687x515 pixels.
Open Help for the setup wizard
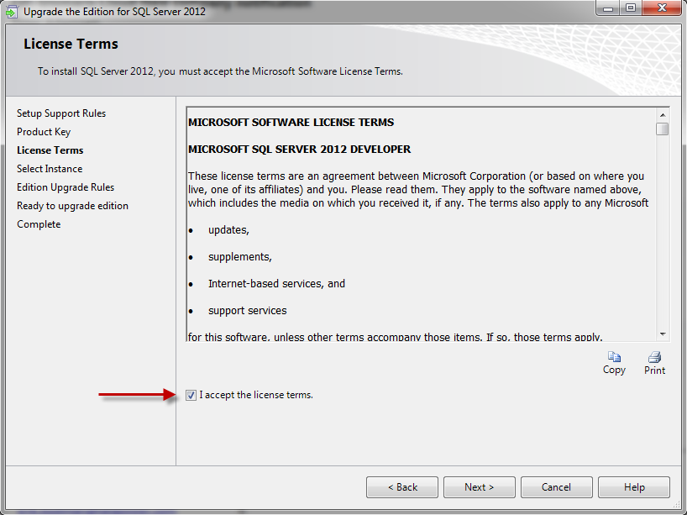[x=634, y=487]
